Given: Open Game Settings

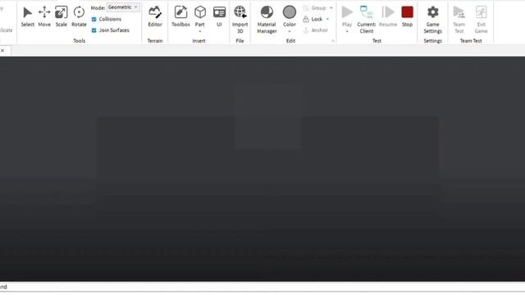Looking at the screenshot, I should point(432,20).
